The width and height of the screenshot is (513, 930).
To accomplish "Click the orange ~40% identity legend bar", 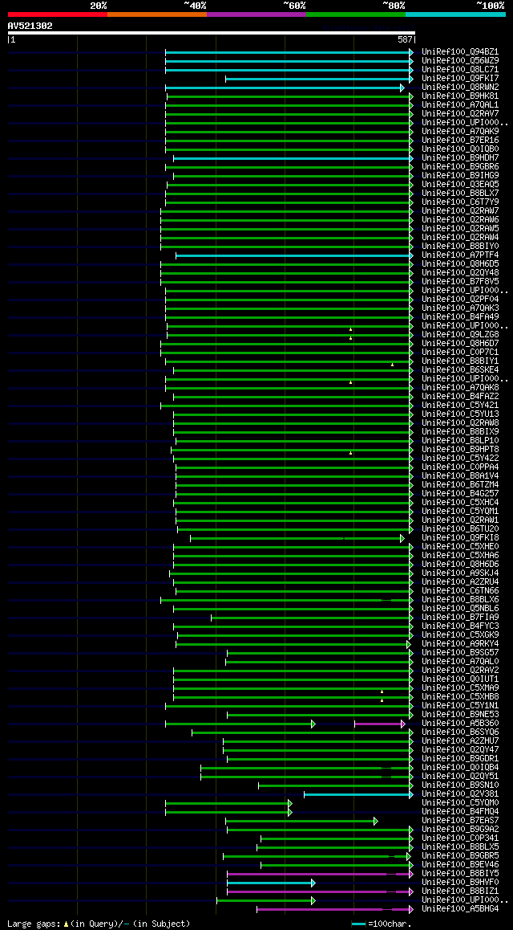I will (157, 14).
